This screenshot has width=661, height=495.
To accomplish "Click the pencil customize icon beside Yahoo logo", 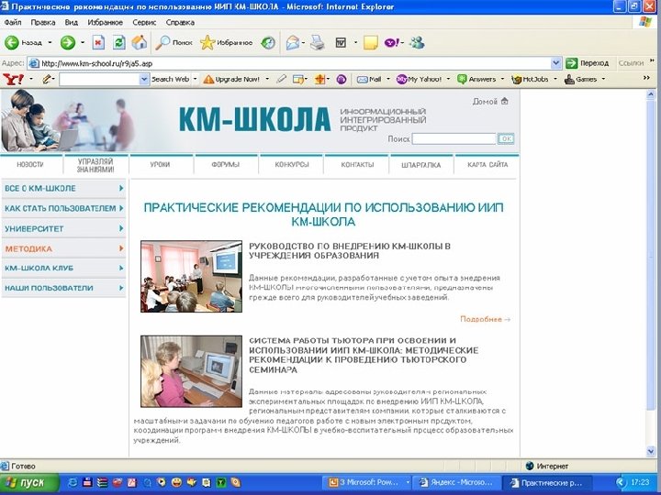I will (x=47, y=79).
